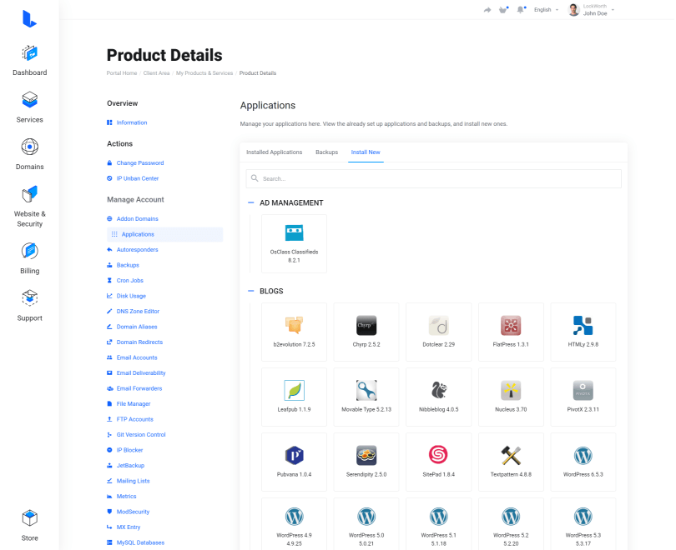Select WordPress 4.9 app
This screenshot has width=676, height=550.
coord(294,523)
